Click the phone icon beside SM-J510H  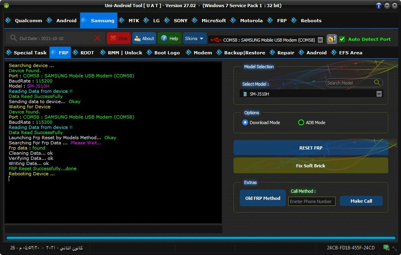(x=245, y=94)
